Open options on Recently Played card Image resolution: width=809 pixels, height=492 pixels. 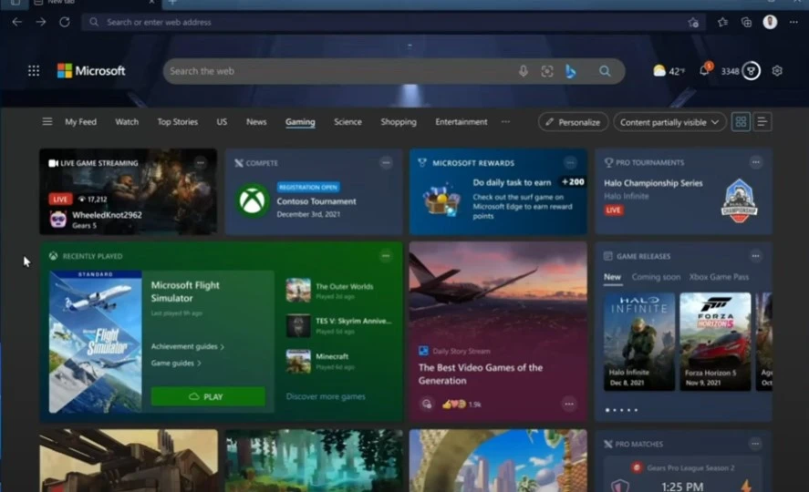[386, 255]
